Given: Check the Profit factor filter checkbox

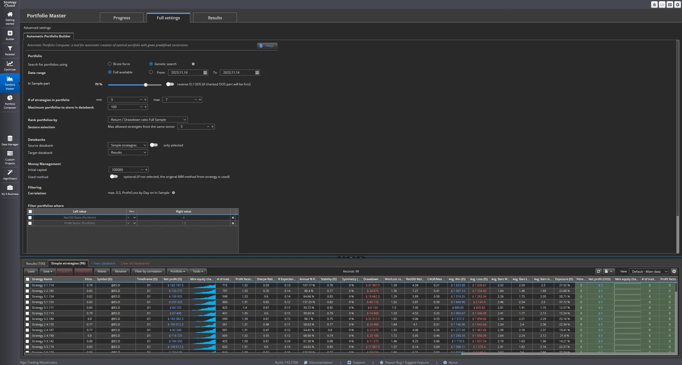Looking at the screenshot, I should pyautogui.click(x=30, y=223).
